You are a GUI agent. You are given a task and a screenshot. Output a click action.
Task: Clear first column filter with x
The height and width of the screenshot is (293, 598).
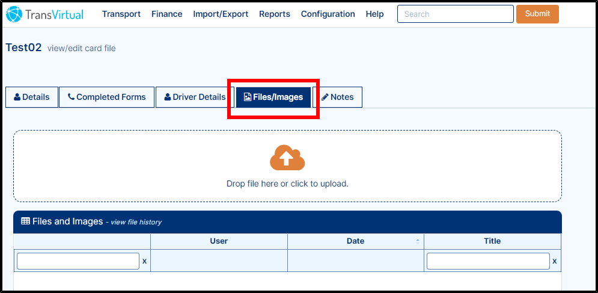[145, 261]
